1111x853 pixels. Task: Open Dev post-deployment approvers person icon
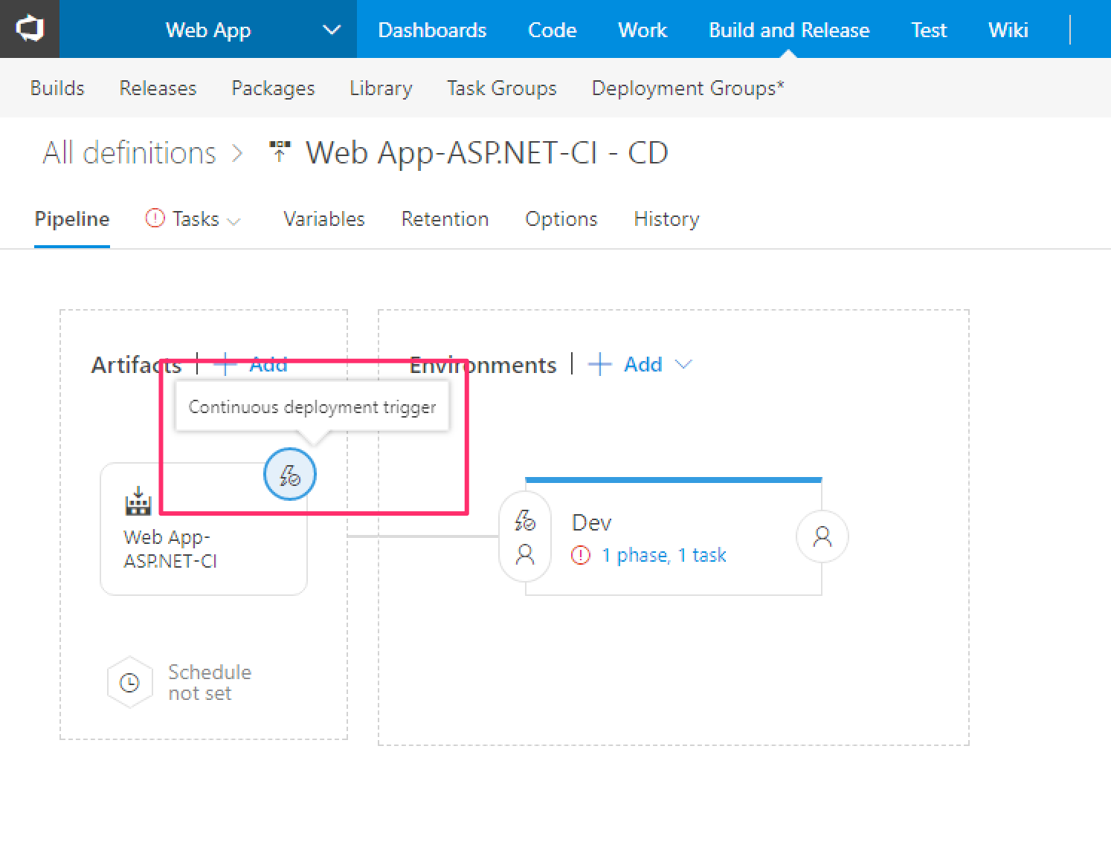click(822, 536)
